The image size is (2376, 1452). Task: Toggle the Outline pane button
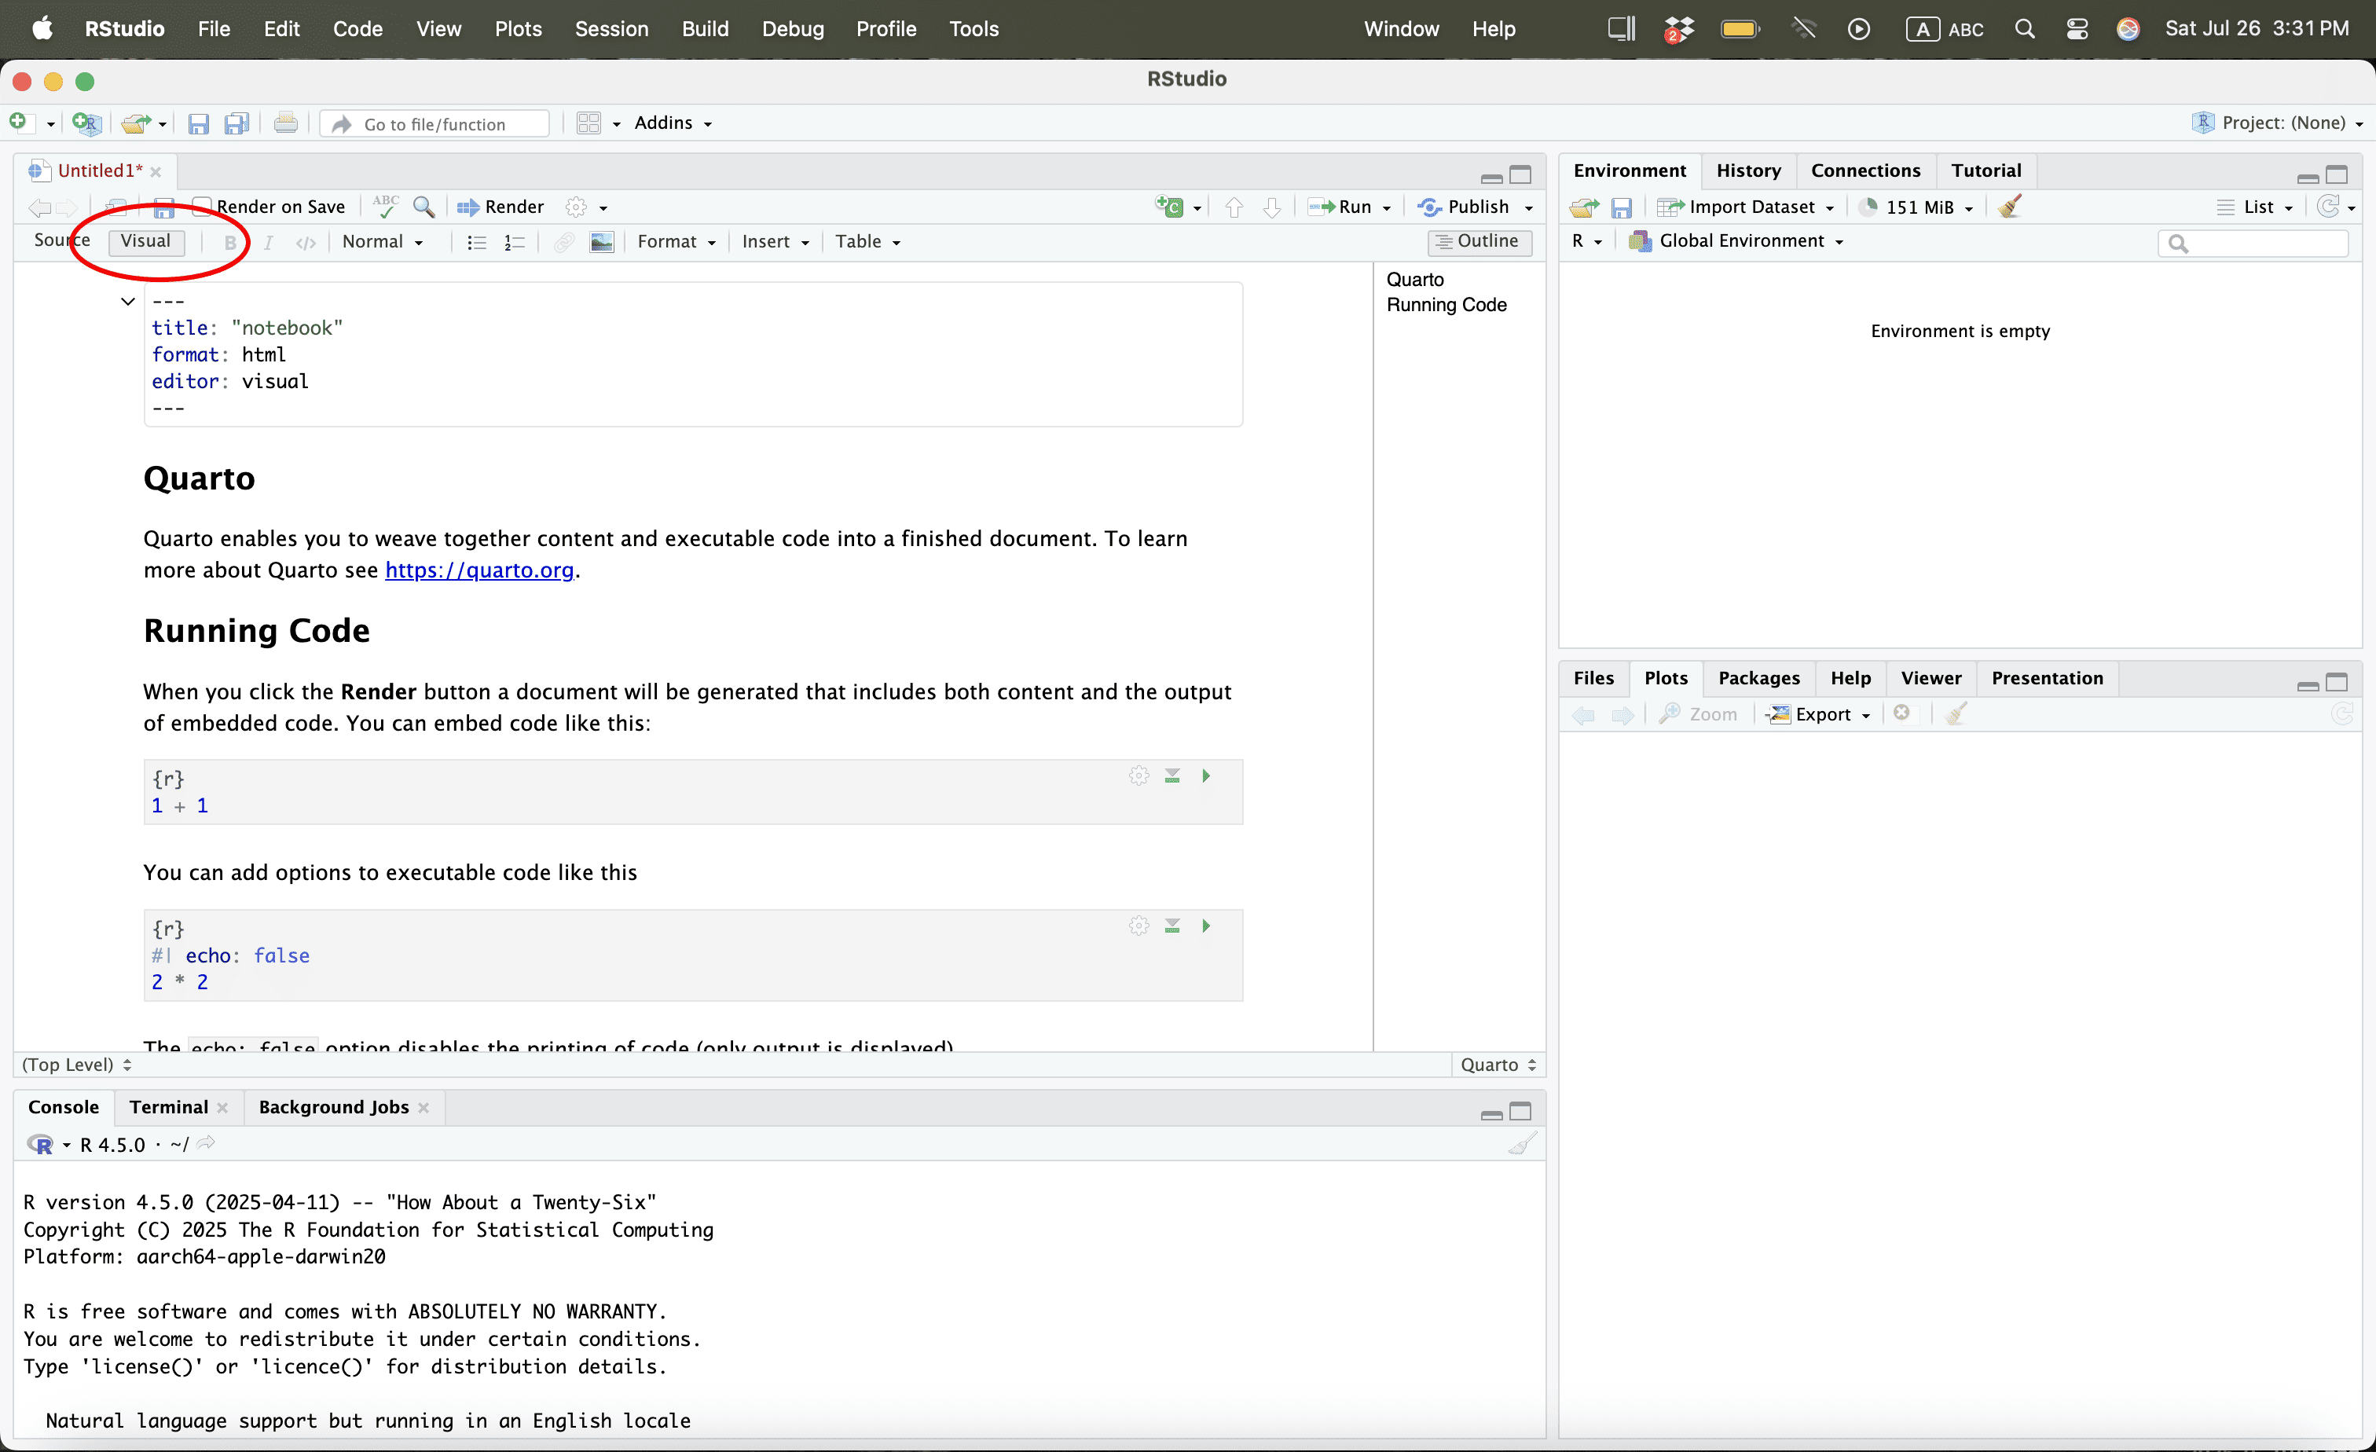click(x=1478, y=241)
